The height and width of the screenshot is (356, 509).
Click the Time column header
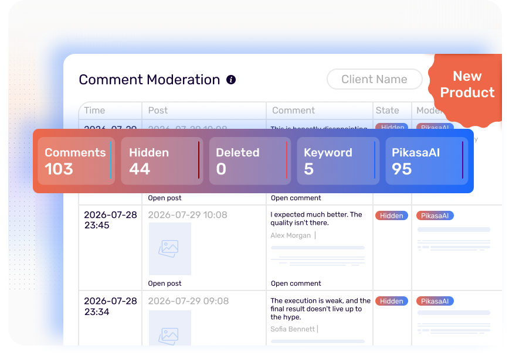click(94, 111)
